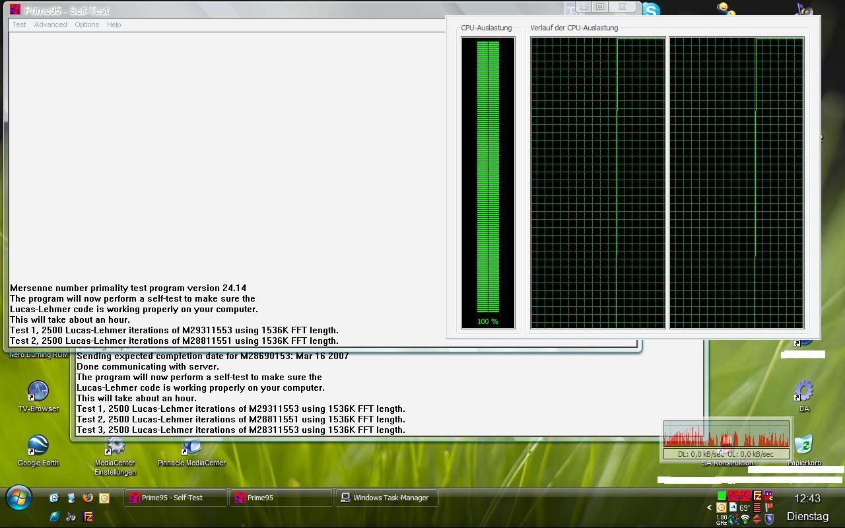Viewport: 845px width, 528px height.
Task: Click the red flag tray icon
Action: click(769, 508)
